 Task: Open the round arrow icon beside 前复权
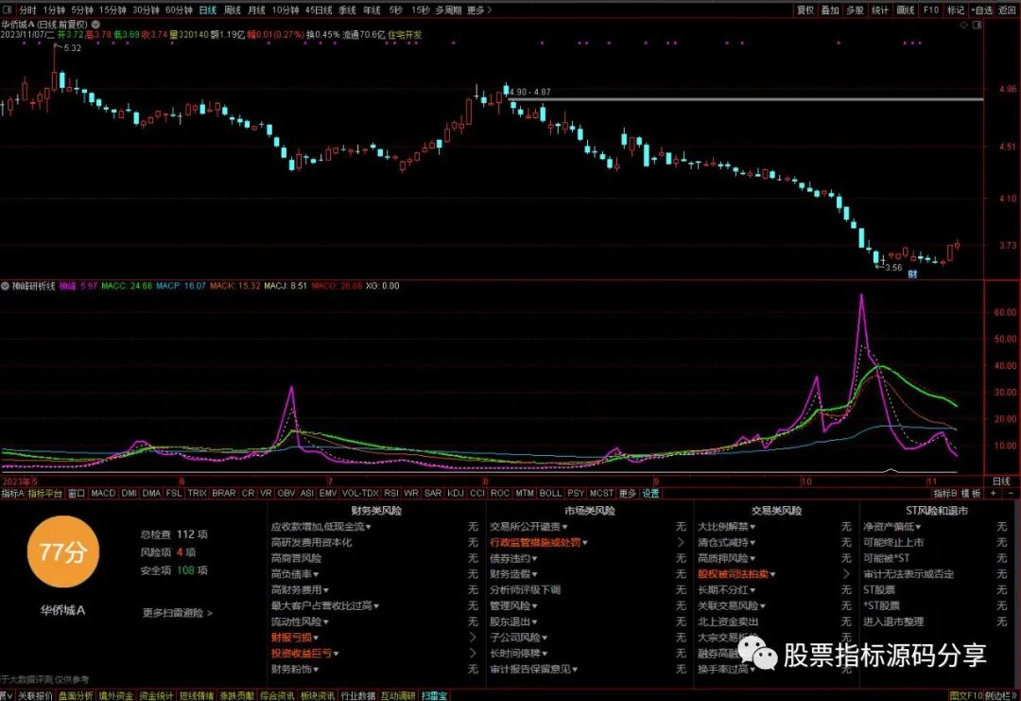click(95, 24)
